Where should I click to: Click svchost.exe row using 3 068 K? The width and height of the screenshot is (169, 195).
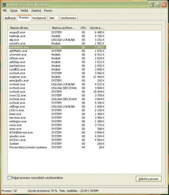pyautogui.click(x=57, y=88)
